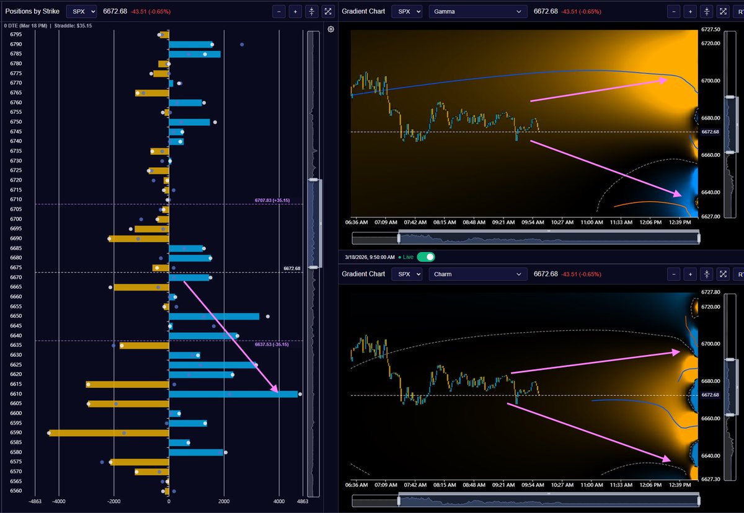Expand the Gamma gradient chart to fullscreen

click(x=723, y=11)
